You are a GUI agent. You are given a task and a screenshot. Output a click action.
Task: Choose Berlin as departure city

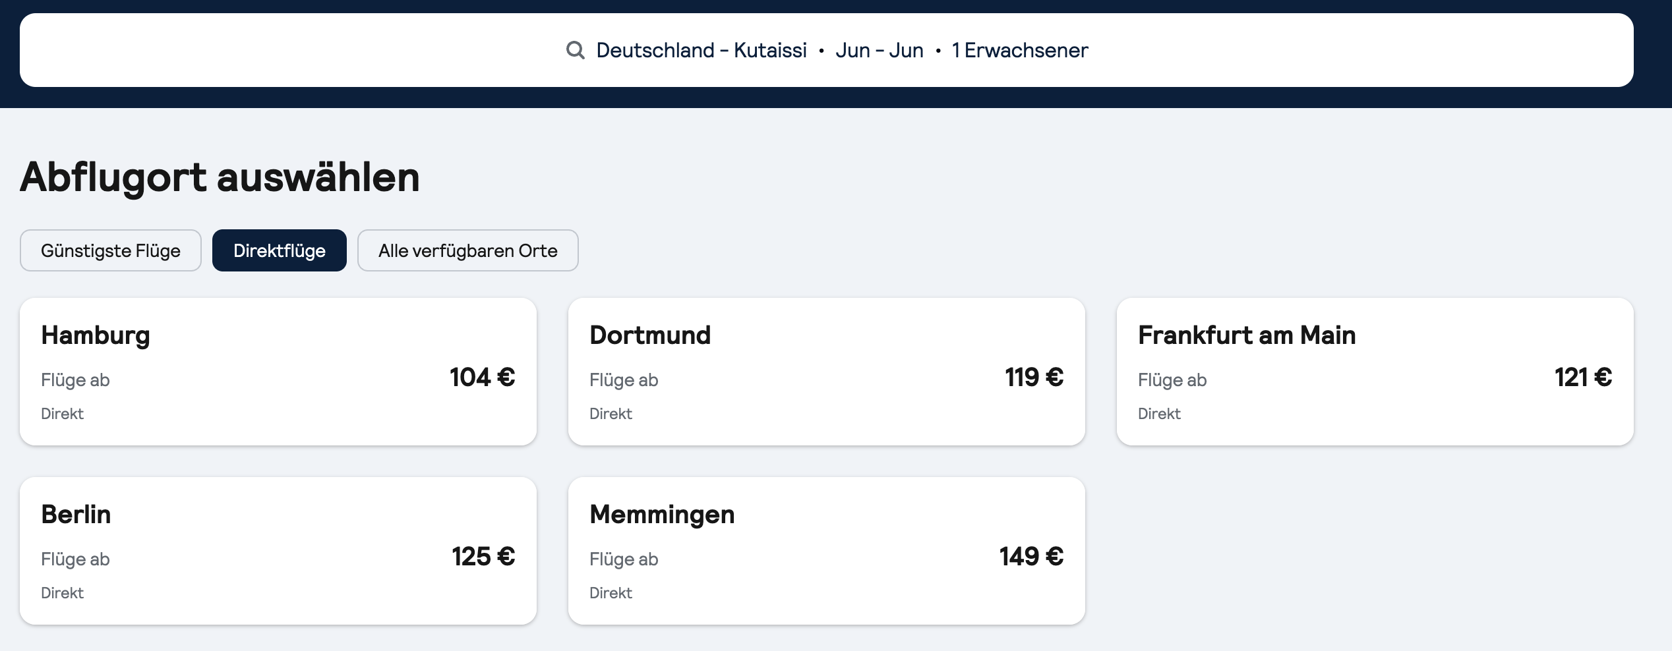(x=278, y=551)
